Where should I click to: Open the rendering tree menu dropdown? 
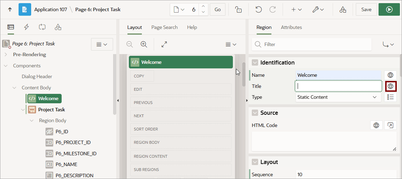[102, 44]
